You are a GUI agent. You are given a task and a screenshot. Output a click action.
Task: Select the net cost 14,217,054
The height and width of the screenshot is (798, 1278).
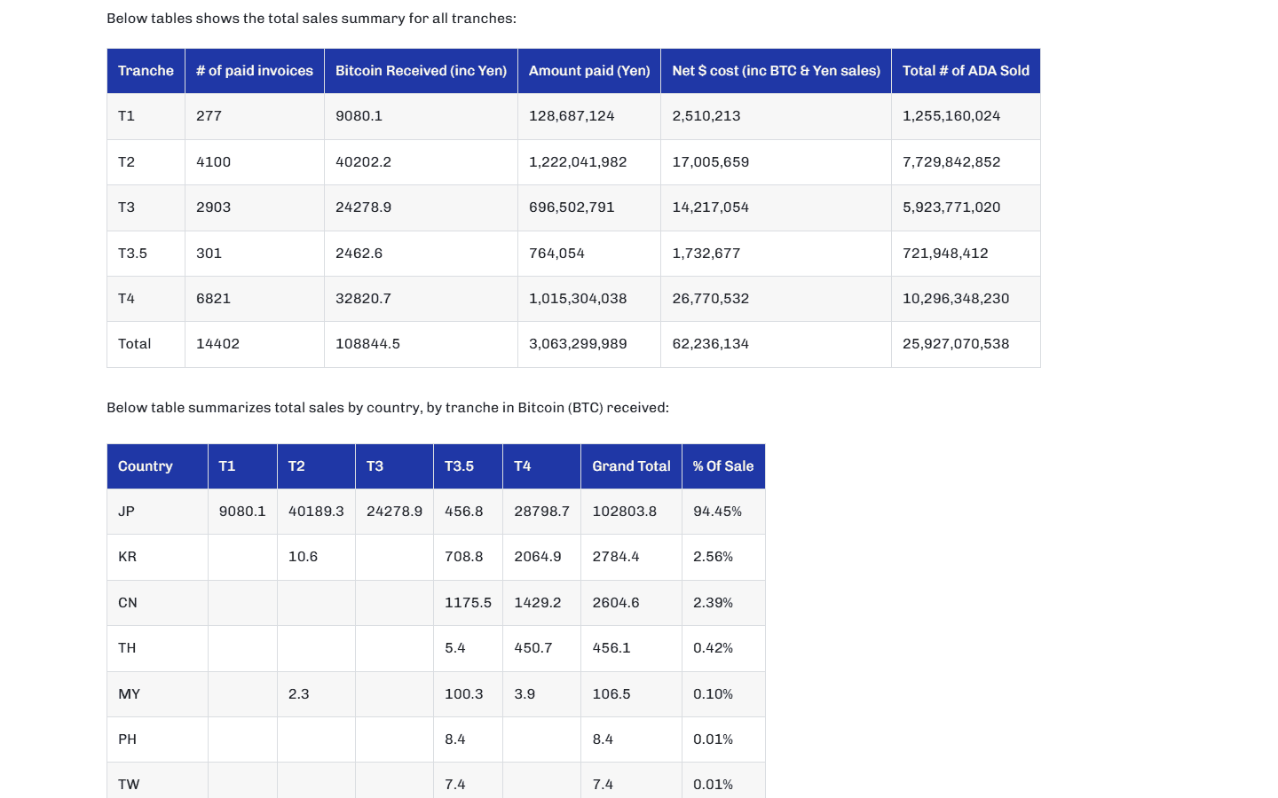(x=710, y=207)
